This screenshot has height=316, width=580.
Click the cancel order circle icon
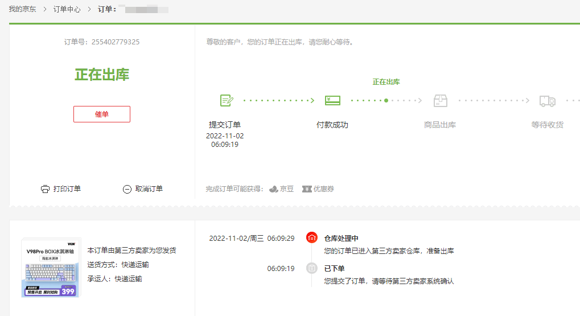pyautogui.click(x=127, y=189)
